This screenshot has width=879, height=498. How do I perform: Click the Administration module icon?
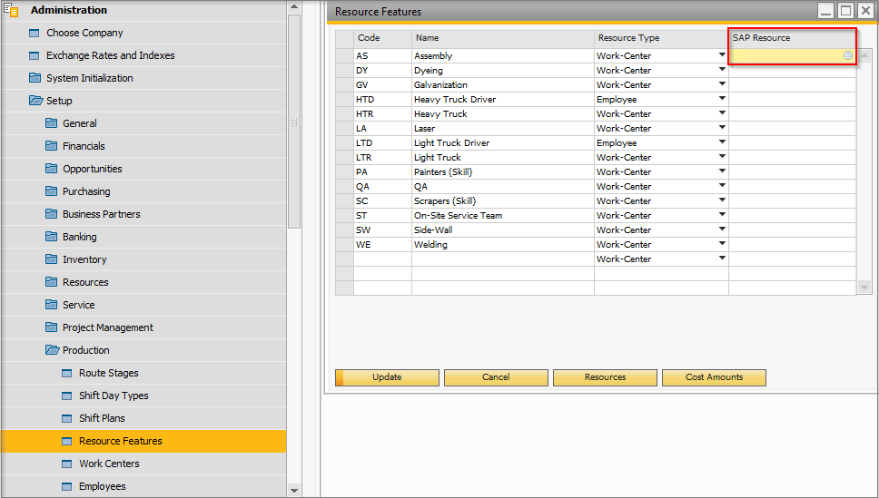coord(13,11)
